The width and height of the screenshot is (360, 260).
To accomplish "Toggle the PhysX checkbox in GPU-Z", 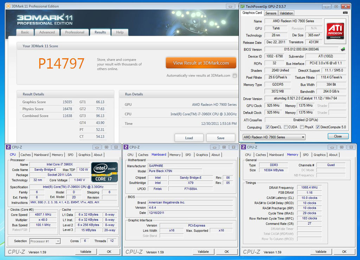I will [x=302, y=127].
